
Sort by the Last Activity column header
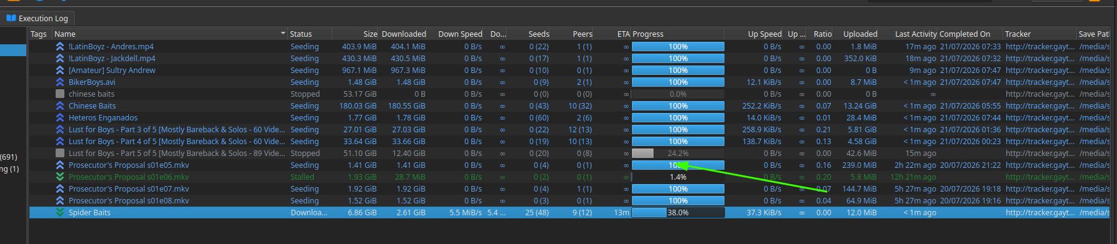pos(916,34)
